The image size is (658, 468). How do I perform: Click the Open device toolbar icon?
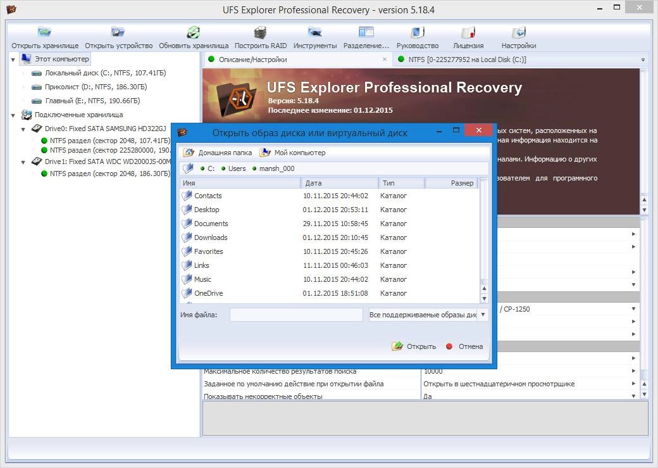[x=118, y=32]
